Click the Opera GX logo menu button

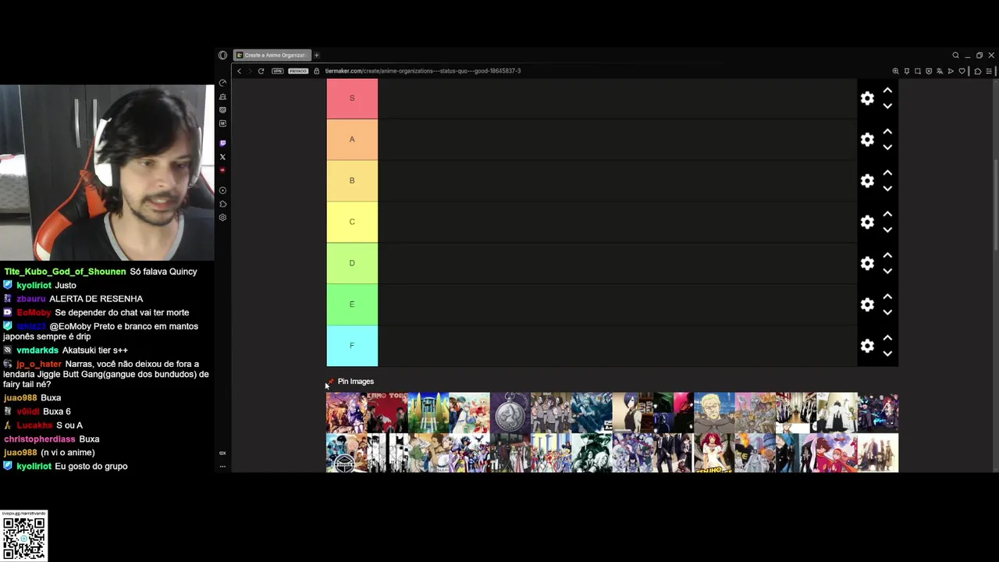pos(222,55)
